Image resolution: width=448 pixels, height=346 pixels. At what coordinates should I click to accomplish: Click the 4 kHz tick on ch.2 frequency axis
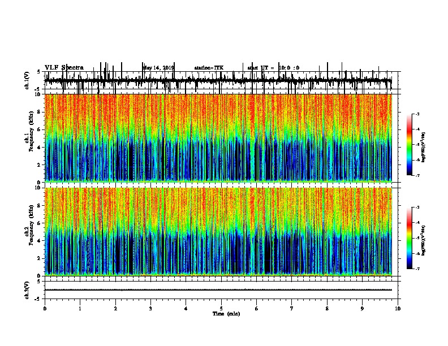click(x=39, y=241)
